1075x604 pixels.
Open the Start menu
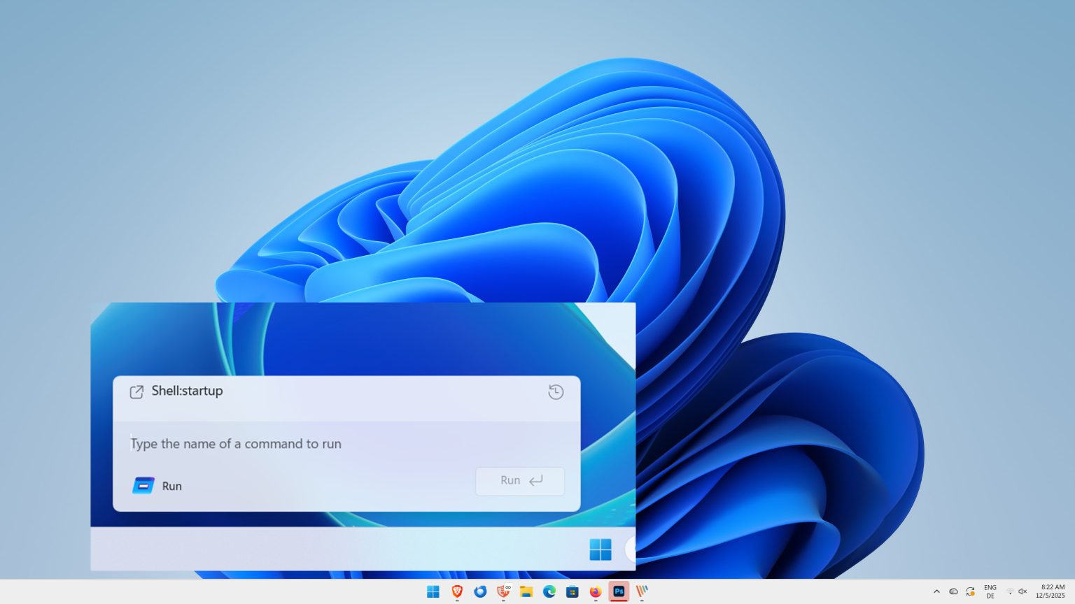[x=433, y=592]
